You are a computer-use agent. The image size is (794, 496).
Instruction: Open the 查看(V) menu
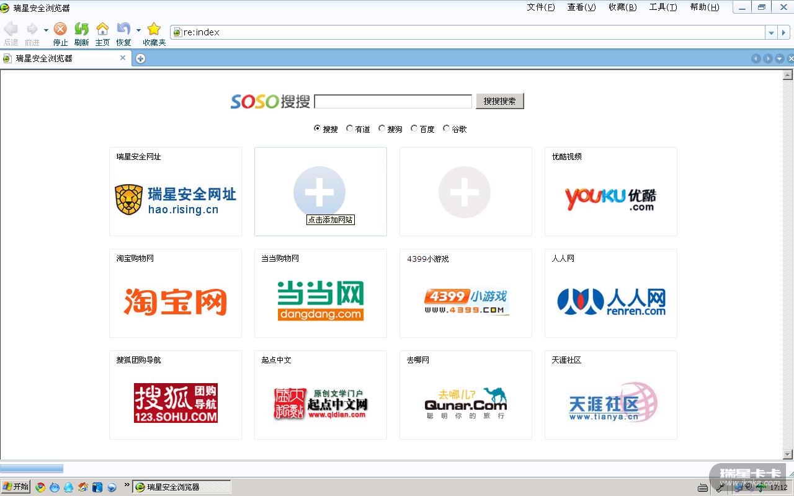tap(581, 7)
